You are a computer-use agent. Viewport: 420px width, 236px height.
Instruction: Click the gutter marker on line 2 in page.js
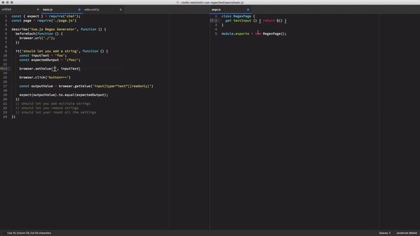pyautogui.click(x=211, y=20)
